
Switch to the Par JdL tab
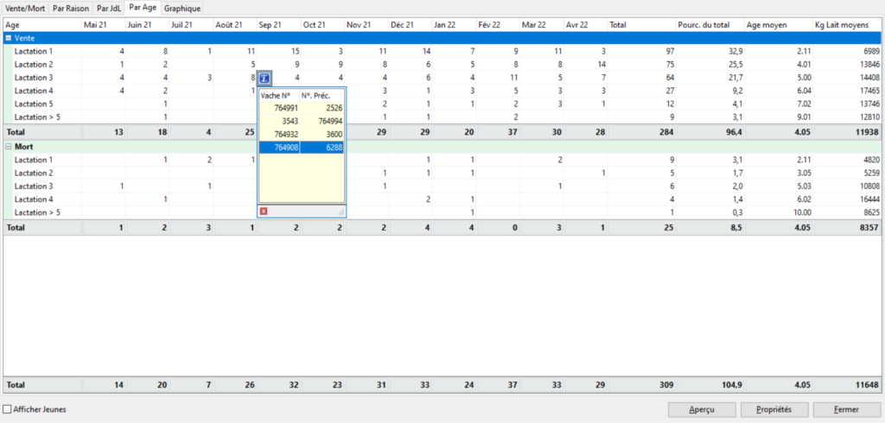[x=109, y=8]
